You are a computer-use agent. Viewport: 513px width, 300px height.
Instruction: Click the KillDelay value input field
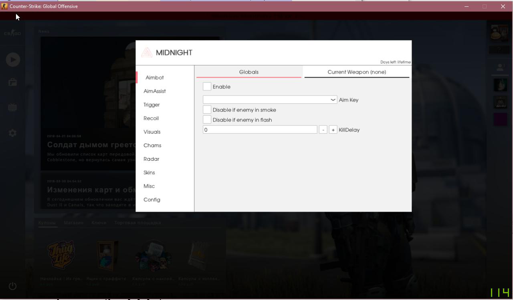pos(260,130)
